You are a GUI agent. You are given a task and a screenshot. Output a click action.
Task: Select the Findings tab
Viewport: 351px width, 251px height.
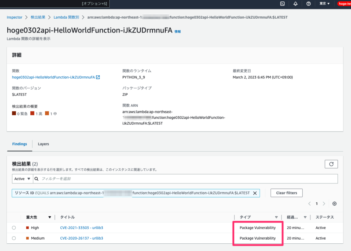click(x=19, y=144)
